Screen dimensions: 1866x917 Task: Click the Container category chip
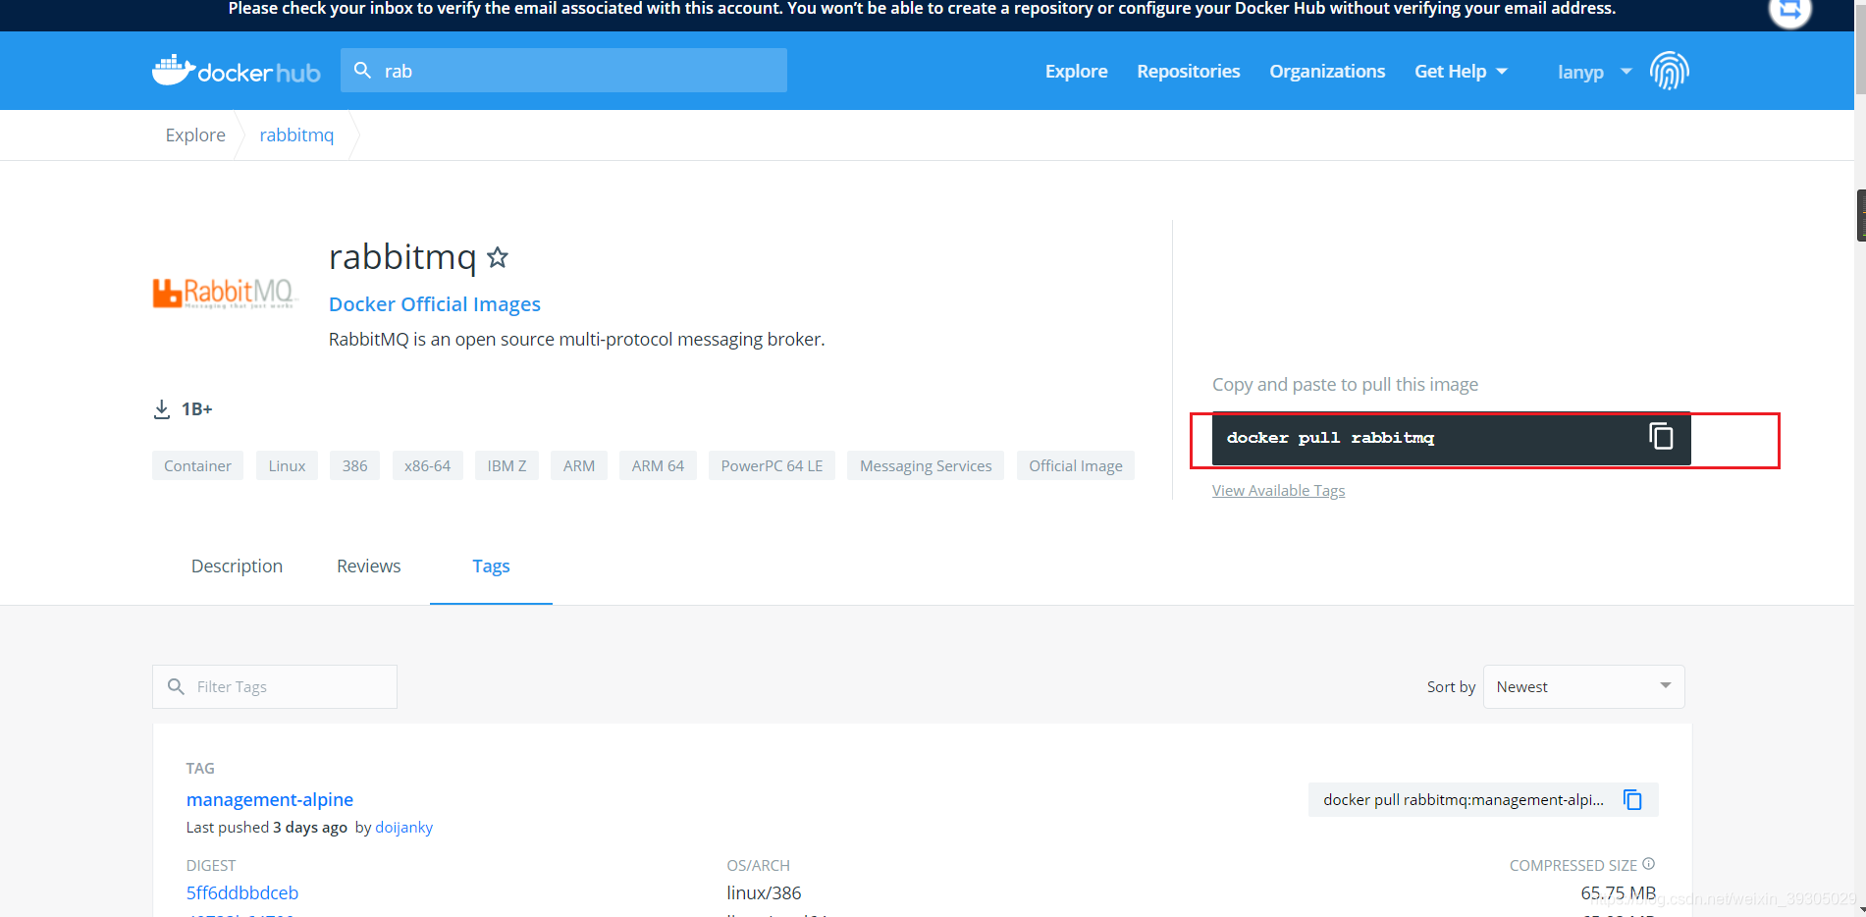pos(197,465)
